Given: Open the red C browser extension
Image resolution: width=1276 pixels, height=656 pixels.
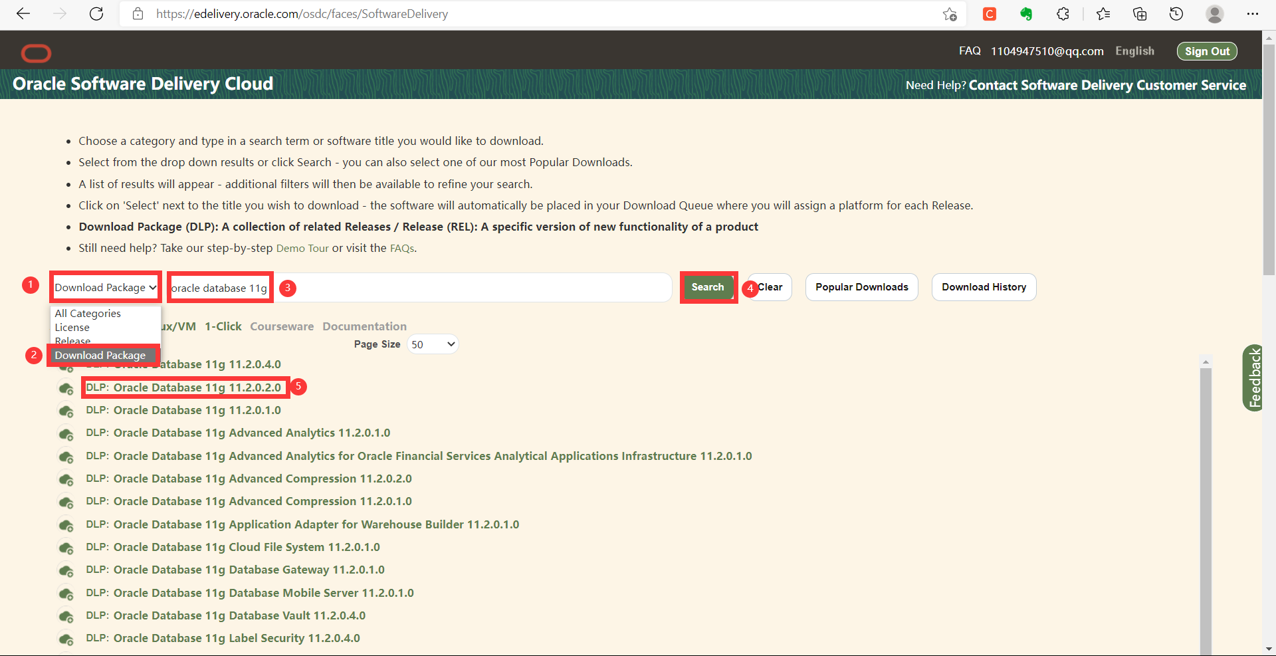Looking at the screenshot, I should (x=990, y=14).
